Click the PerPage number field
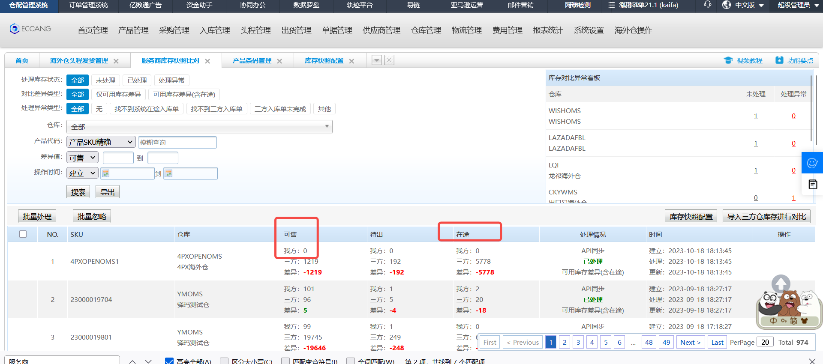Screen dimensions: 823x364 (765, 342)
